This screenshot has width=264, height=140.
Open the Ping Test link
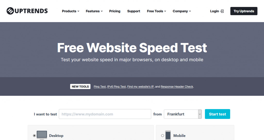(x=100, y=86)
